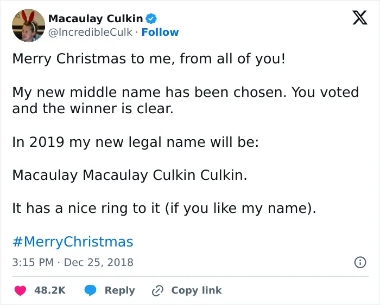The height and width of the screenshot is (305, 380).
Task: Open the 3:15 PM Dec 25, 2018 timestamp
Action: (x=73, y=262)
